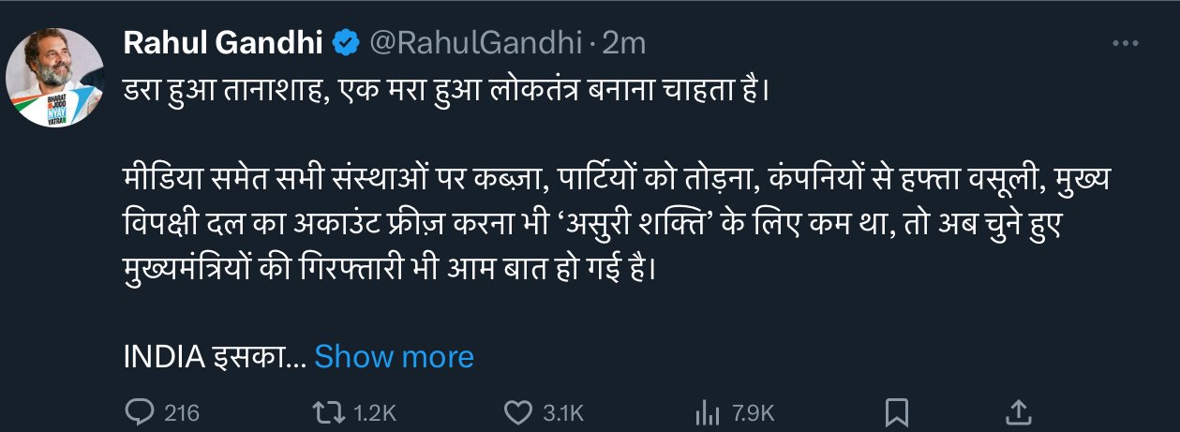Click the 3.1K likes count
Screen dimensions: 1180x432
tap(563, 413)
